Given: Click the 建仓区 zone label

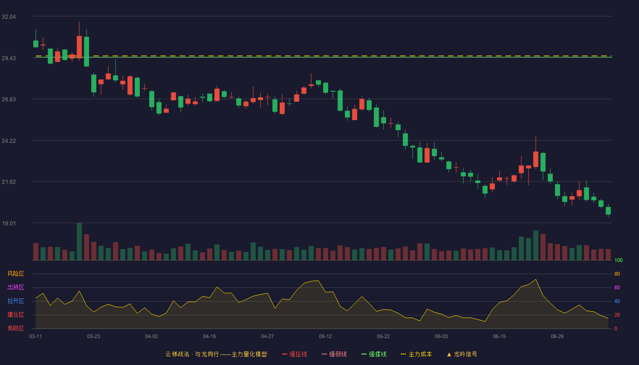Looking at the screenshot, I should [16, 315].
